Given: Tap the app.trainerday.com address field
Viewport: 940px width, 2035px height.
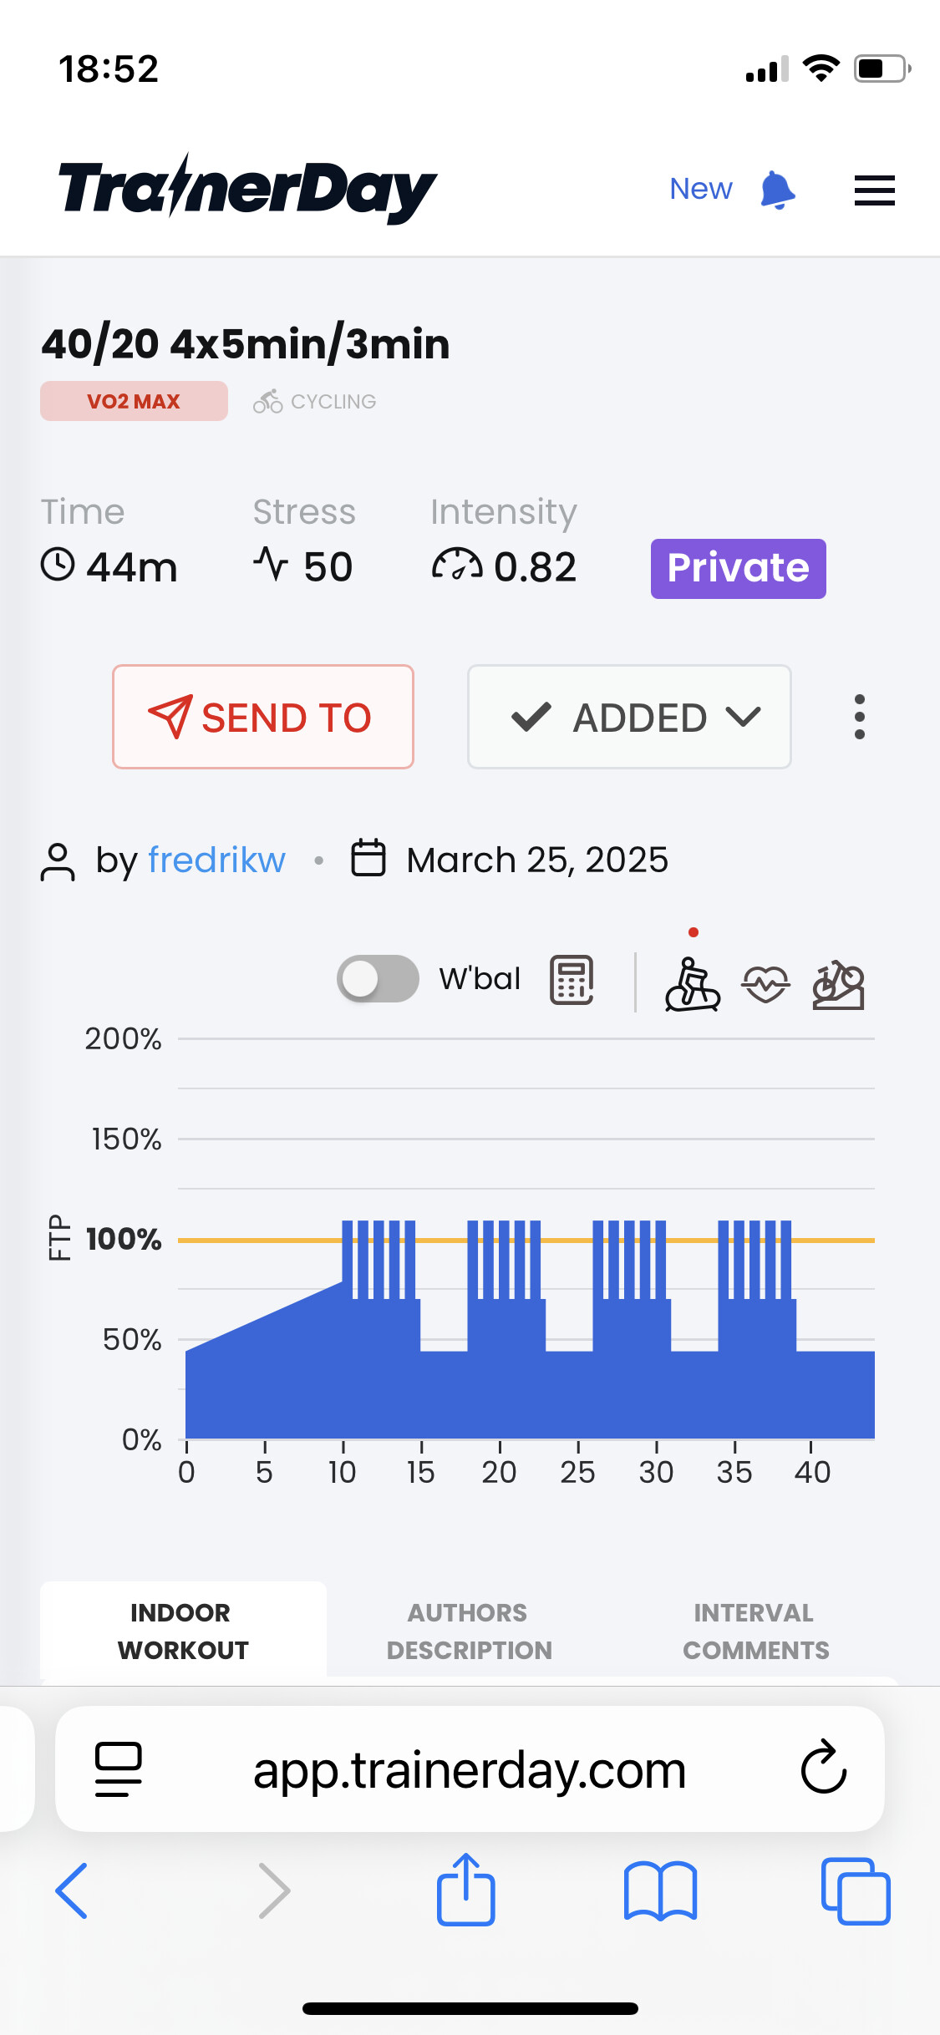Looking at the screenshot, I should [469, 1769].
